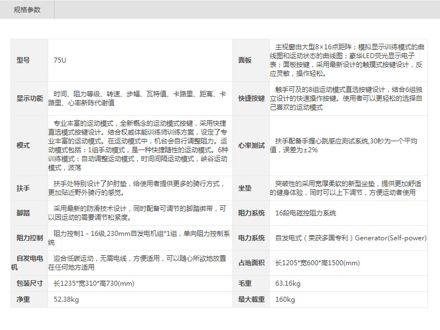Click the 型号 label cell
The width and height of the screenshot is (440, 330).
click(23, 60)
